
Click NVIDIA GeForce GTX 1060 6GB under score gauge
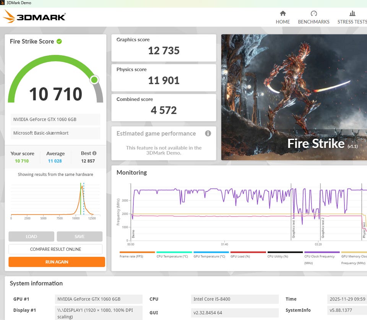pos(55,119)
